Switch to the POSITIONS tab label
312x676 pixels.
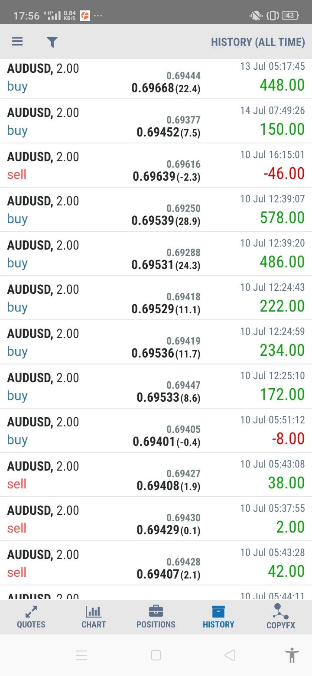pyautogui.click(x=156, y=624)
